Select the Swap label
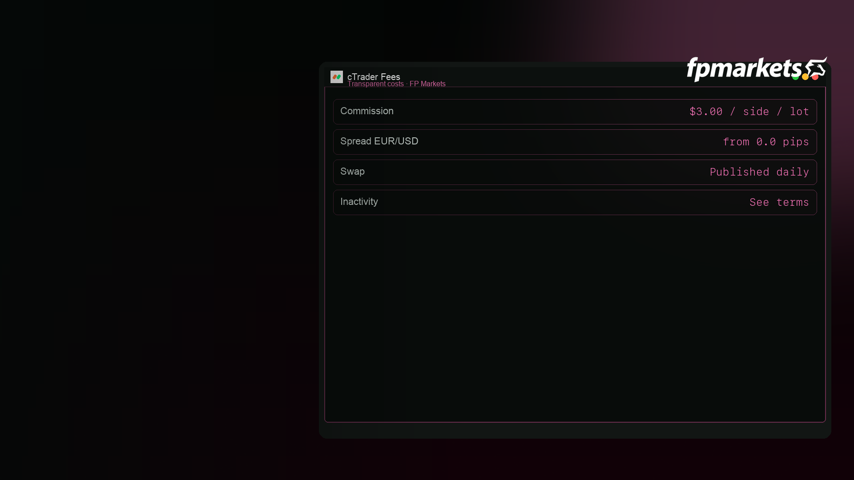 coord(352,172)
